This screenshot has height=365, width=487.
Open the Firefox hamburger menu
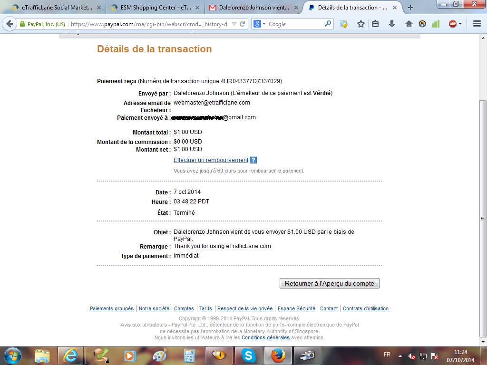coord(477,24)
